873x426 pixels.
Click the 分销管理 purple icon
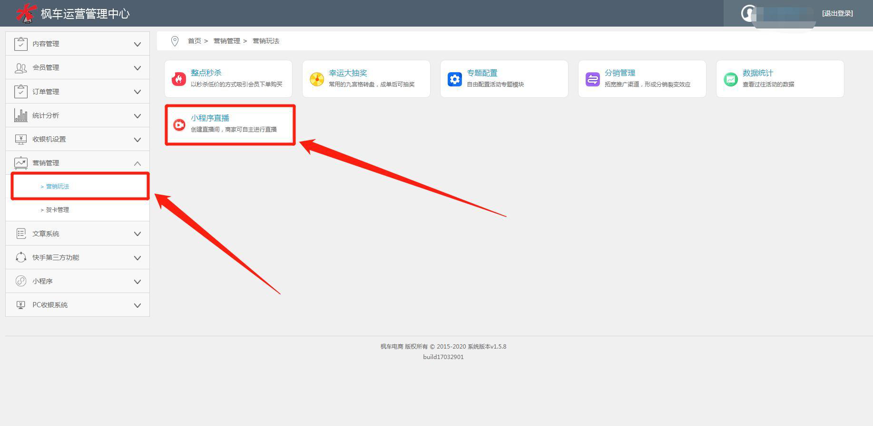(x=593, y=79)
